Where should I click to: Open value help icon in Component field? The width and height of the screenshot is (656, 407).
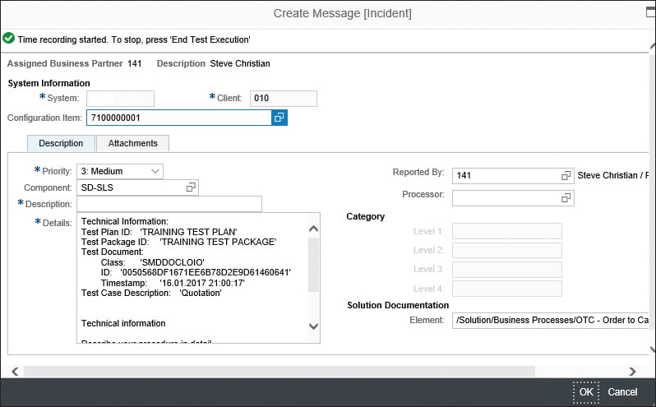coord(191,188)
